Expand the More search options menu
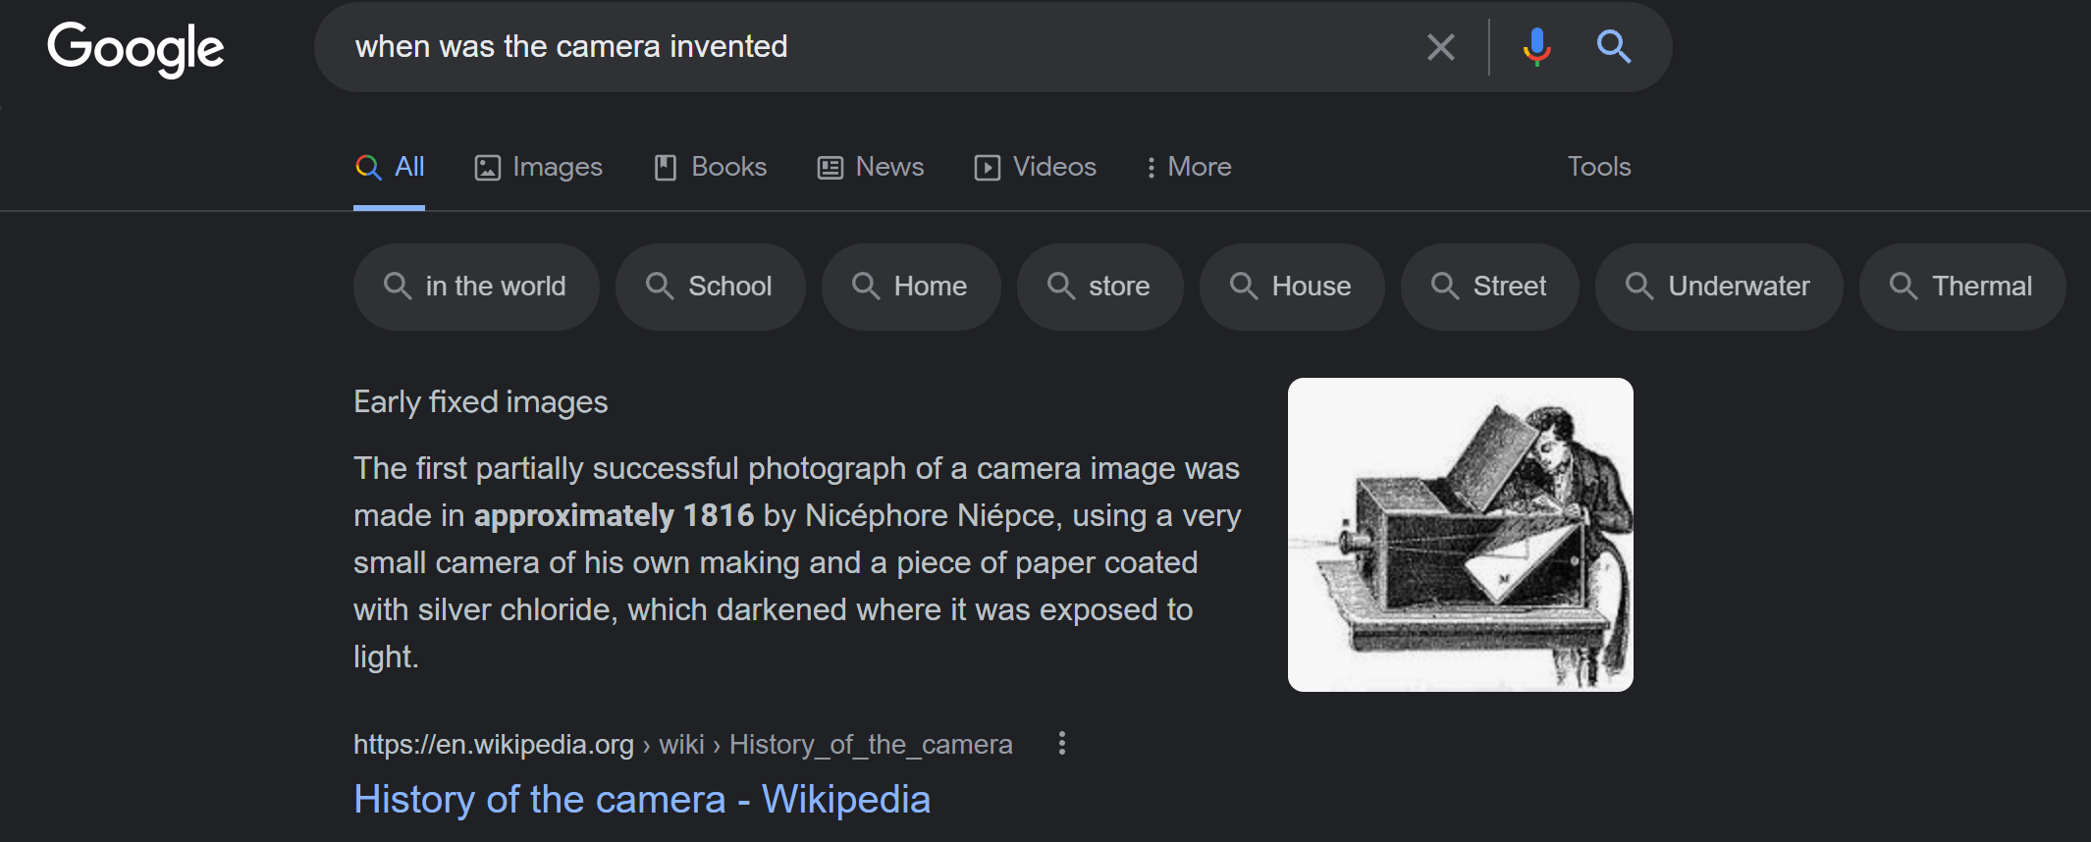 click(1188, 167)
